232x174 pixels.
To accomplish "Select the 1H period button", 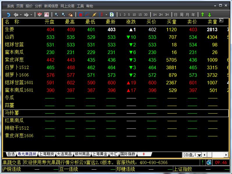I will point(155,15).
